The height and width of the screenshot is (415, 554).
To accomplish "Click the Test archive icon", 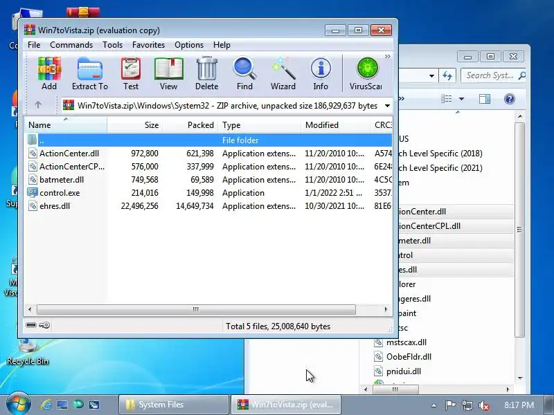I will click(131, 74).
